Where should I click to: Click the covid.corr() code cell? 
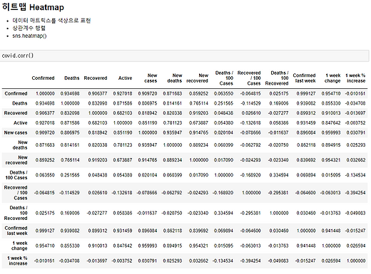point(185,56)
